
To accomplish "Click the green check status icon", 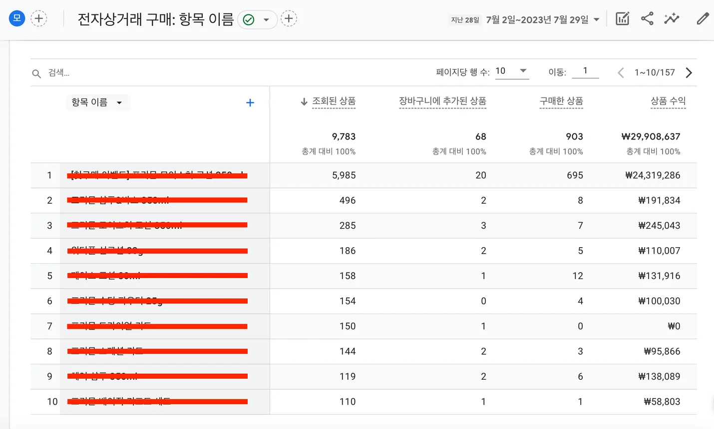I will point(249,19).
